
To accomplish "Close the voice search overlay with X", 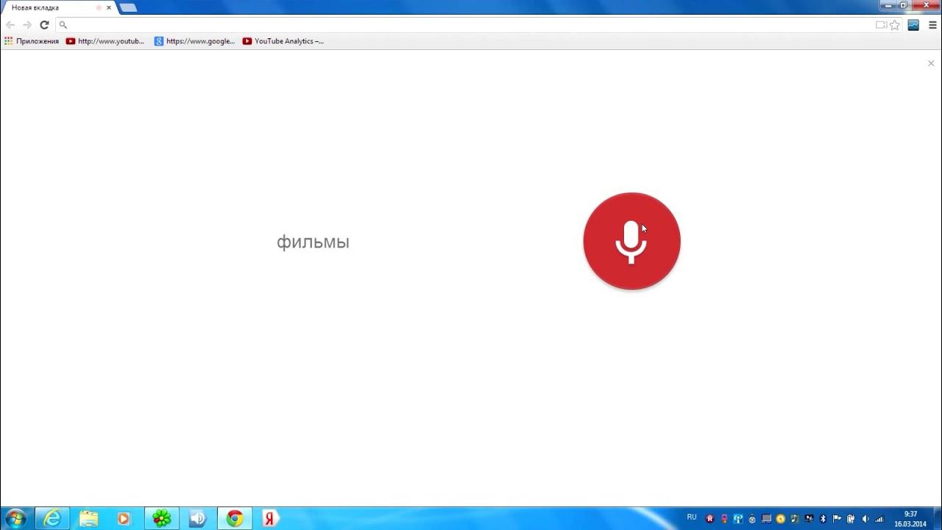I will coord(931,63).
